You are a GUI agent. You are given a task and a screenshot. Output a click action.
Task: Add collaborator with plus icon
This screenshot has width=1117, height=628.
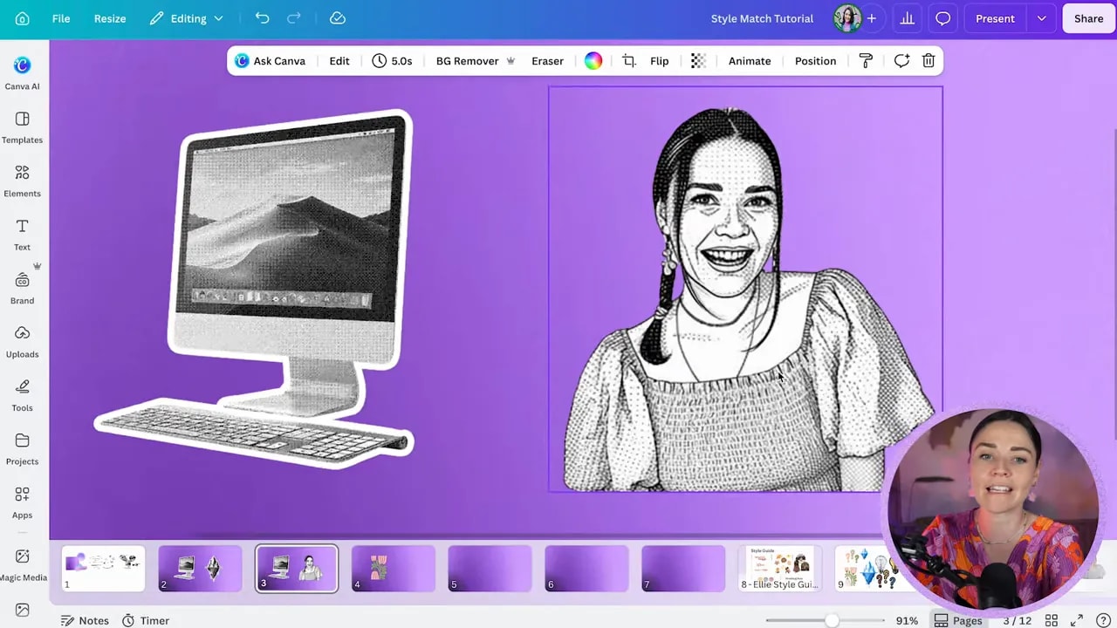(x=871, y=18)
